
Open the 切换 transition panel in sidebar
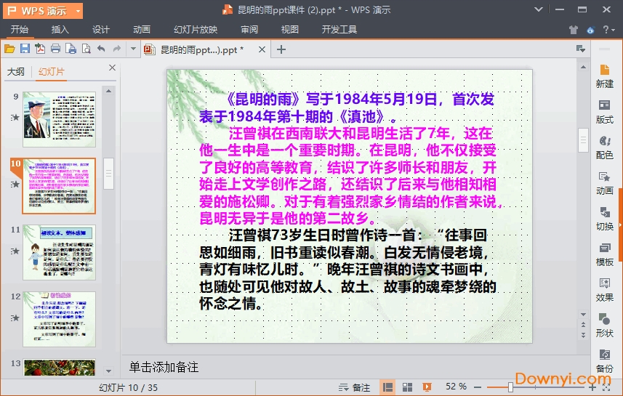click(x=604, y=217)
